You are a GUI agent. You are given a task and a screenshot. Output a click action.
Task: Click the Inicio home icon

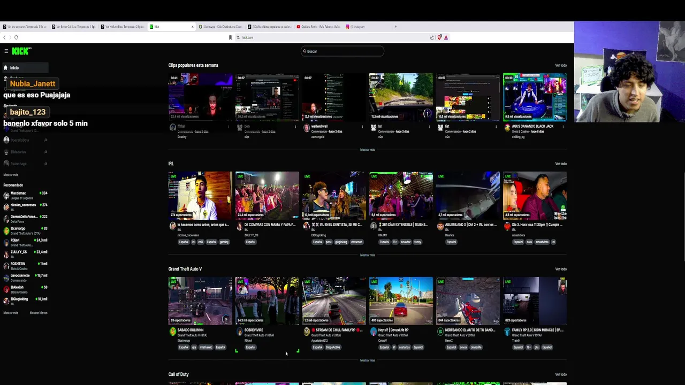coord(5,68)
